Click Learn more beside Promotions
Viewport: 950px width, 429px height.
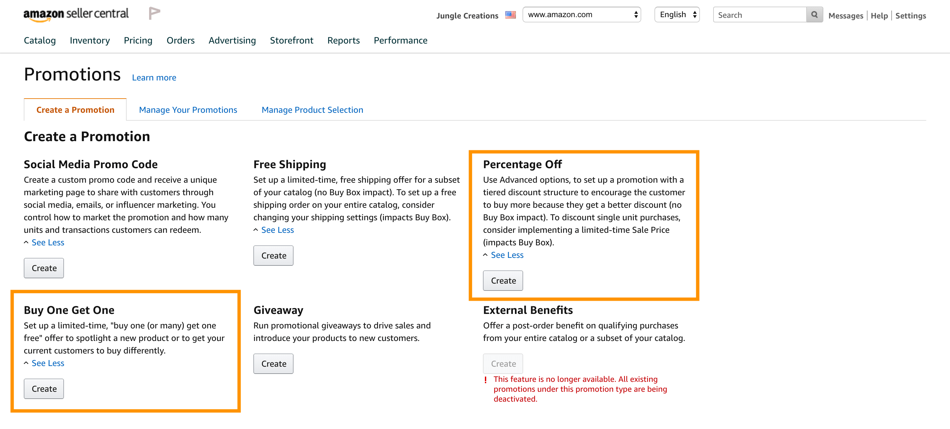pyautogui.click(x=154, y=78)
